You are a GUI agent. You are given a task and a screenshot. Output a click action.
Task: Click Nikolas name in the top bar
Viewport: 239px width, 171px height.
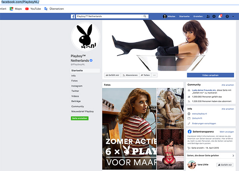coord(171,16)
